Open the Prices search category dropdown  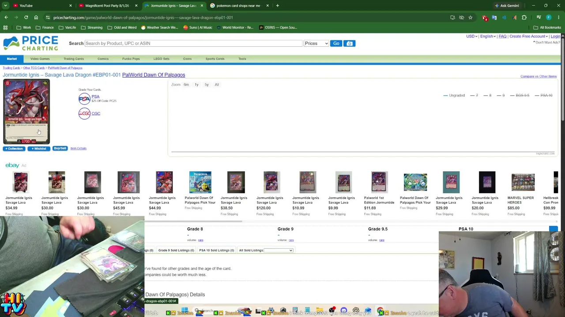316,43
